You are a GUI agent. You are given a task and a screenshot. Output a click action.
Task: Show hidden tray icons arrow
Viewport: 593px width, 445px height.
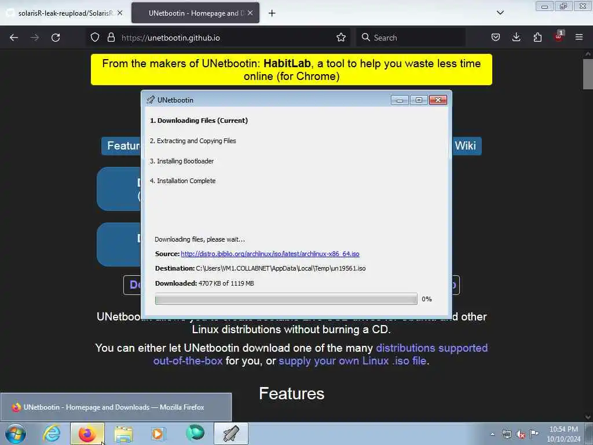pos(492,435)
